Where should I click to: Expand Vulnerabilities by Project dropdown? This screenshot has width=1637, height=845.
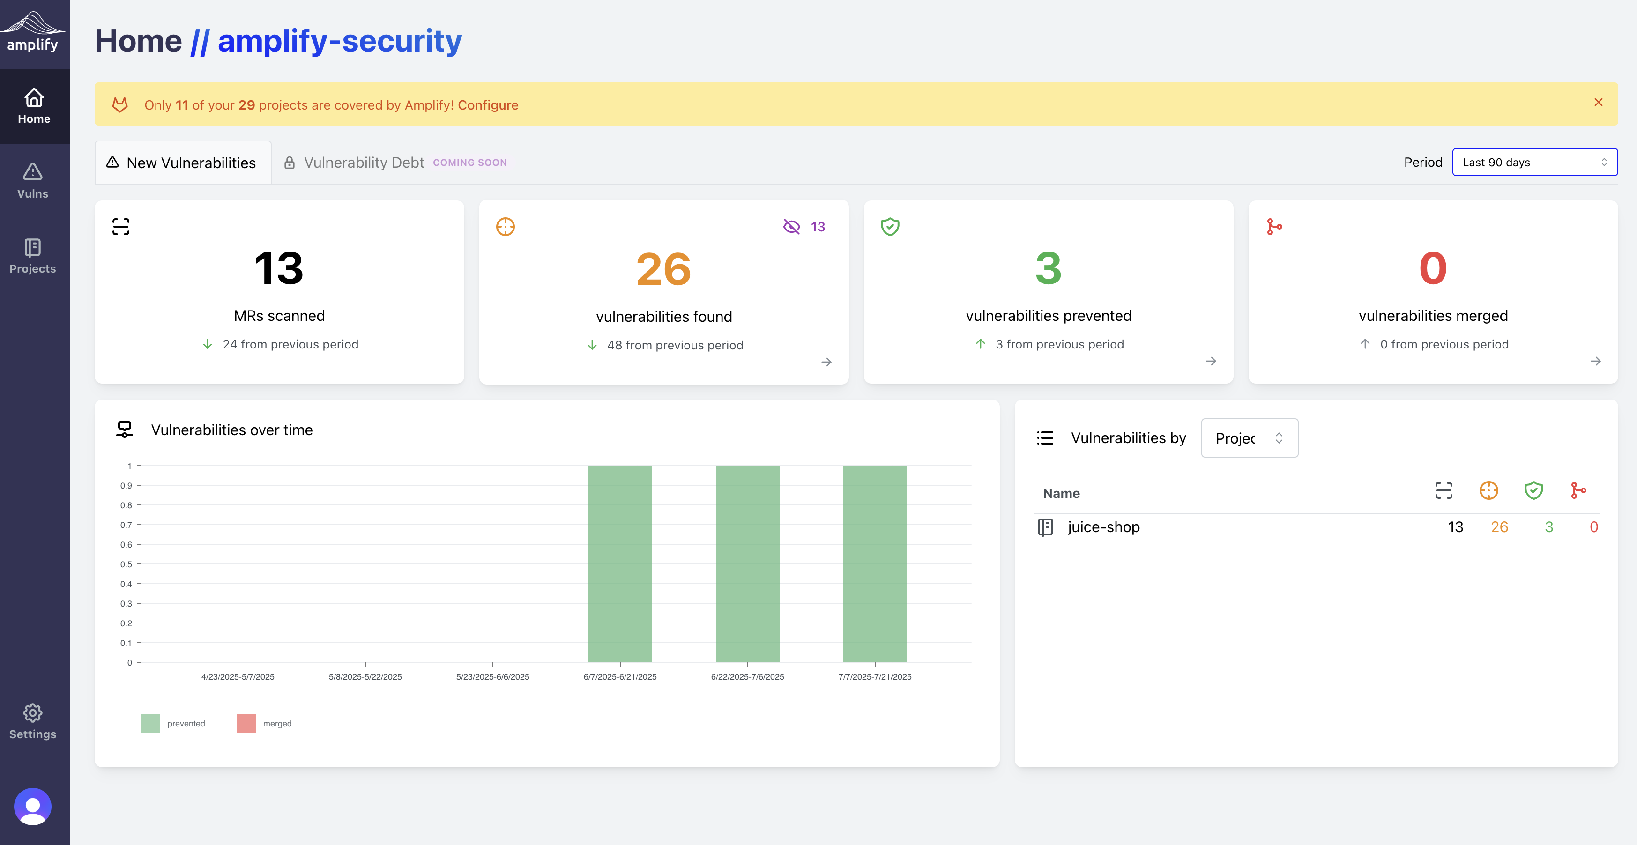point(1249,438)
